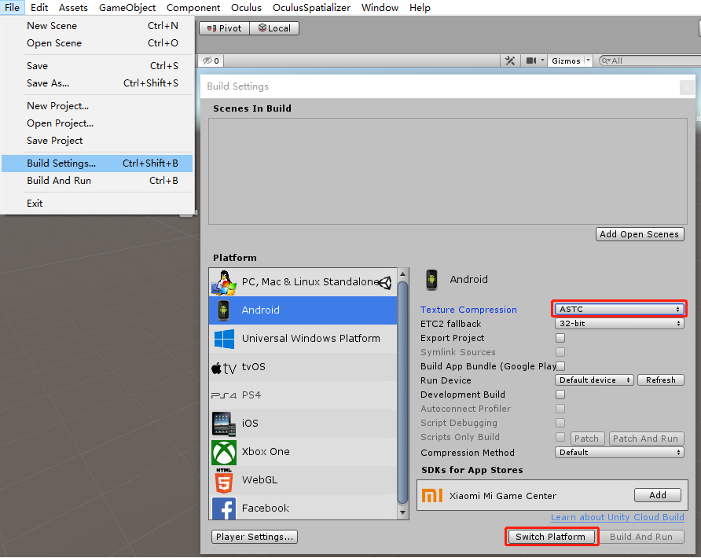Open the GameObject menu
The width and height of the screenshot is (701, 558).
pos(127,8)
